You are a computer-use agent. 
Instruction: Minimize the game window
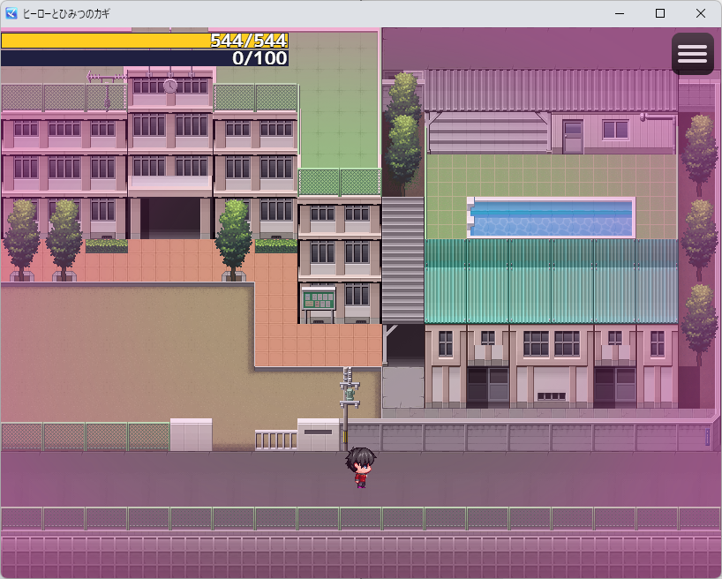(620, 13)
